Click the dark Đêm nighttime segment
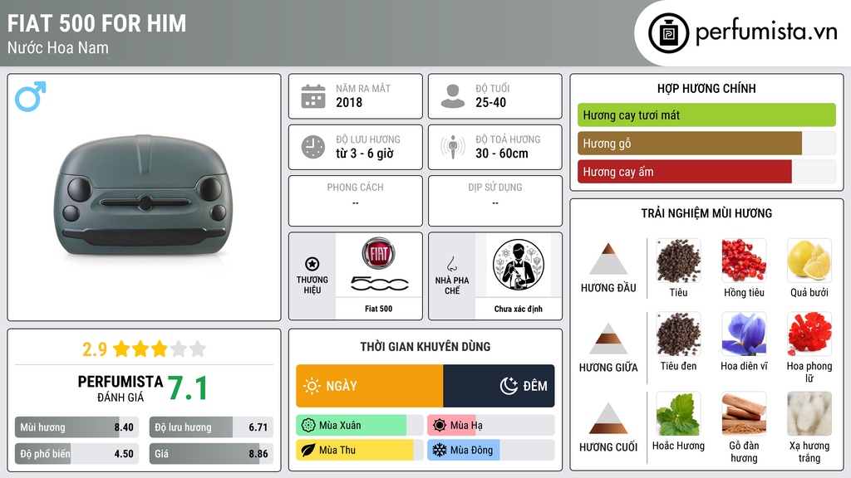 [499, 386]
